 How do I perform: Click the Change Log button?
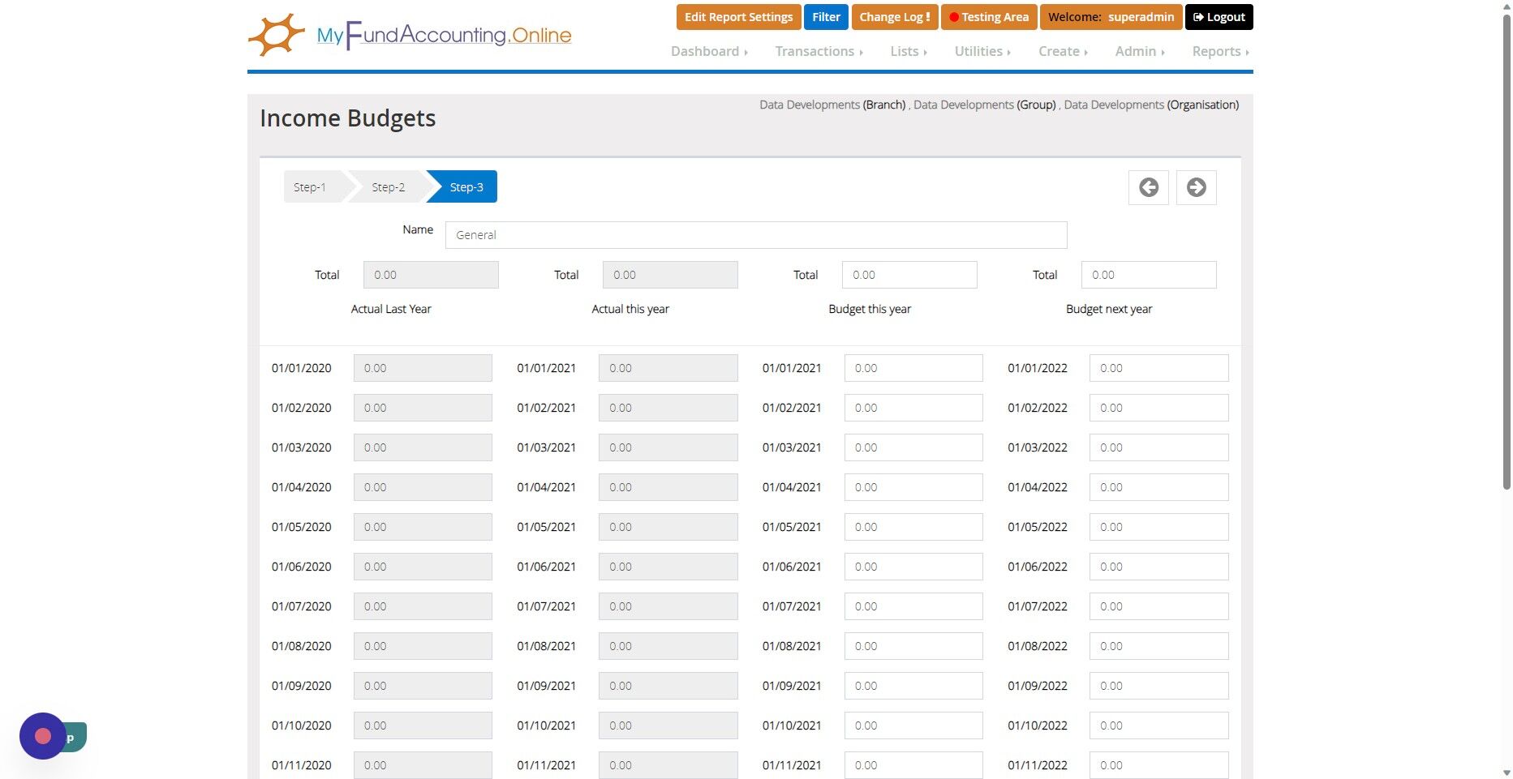pos(895,17)
